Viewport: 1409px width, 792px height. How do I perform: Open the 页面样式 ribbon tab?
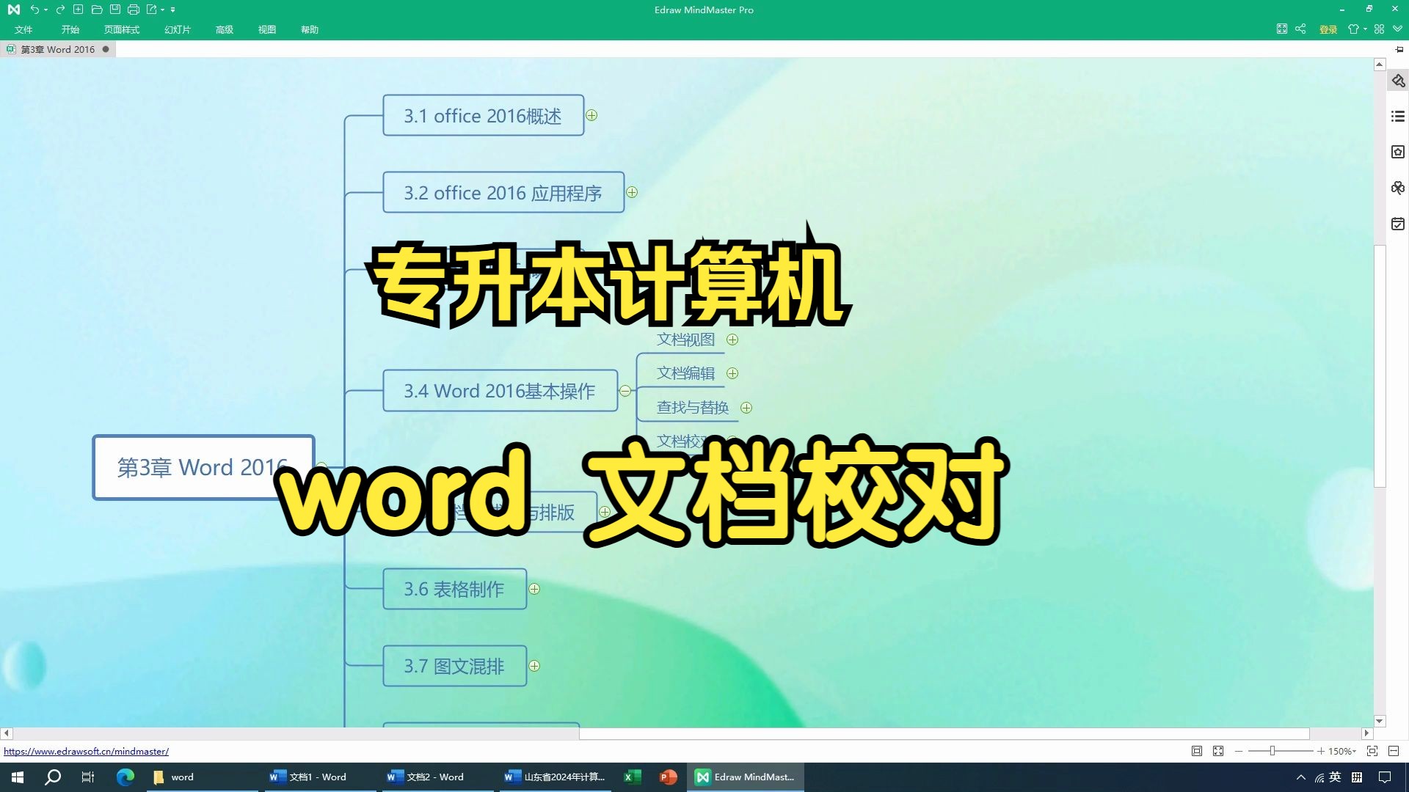(x=122, y=29)
